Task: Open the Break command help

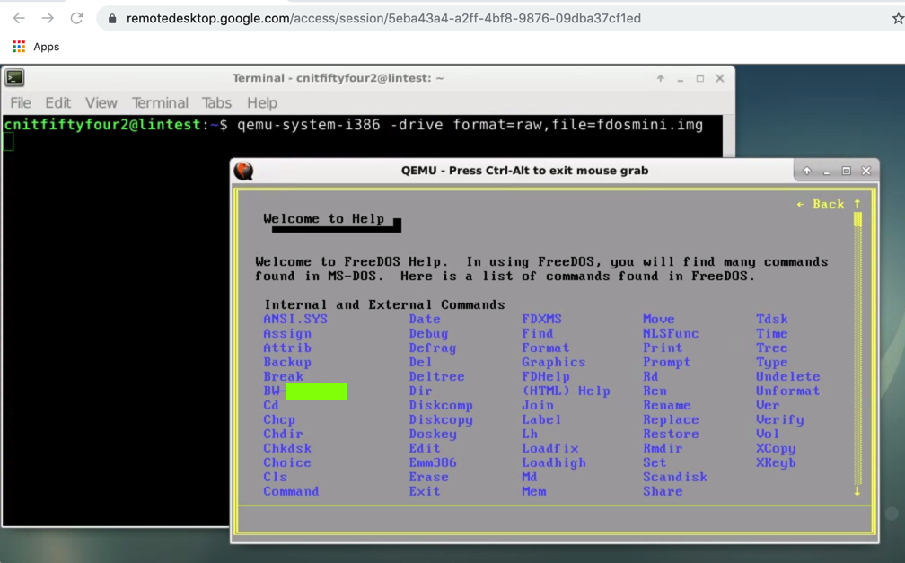Action: [x=284, y=376]
